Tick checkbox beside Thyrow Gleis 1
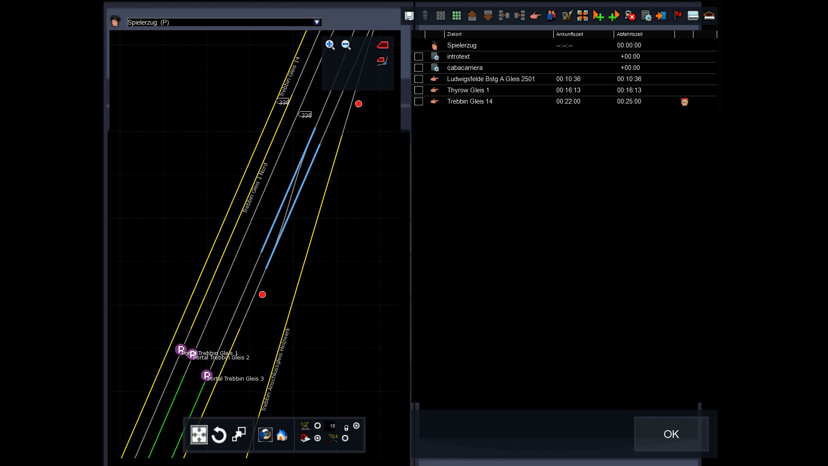The image size is (828, 466). point(418,90)
